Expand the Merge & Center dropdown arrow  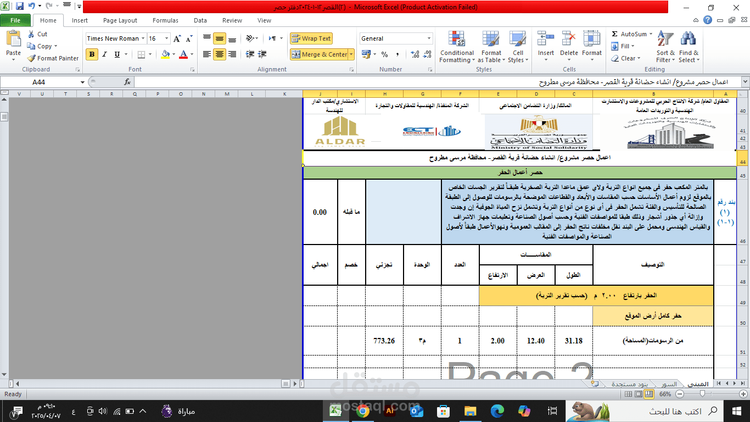click(351, 54)
